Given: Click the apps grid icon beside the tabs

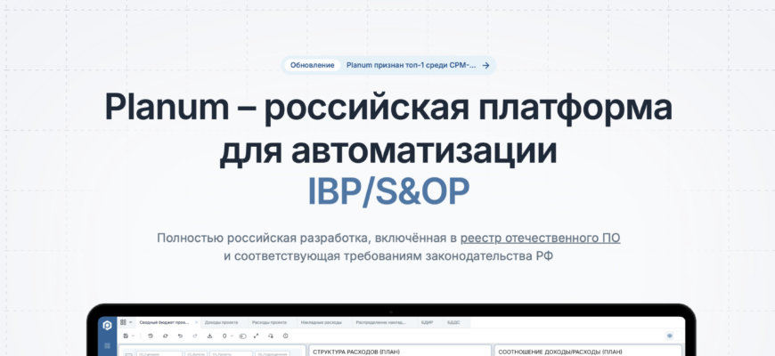Looking at the screenshot, I should (x=123, y=322).
